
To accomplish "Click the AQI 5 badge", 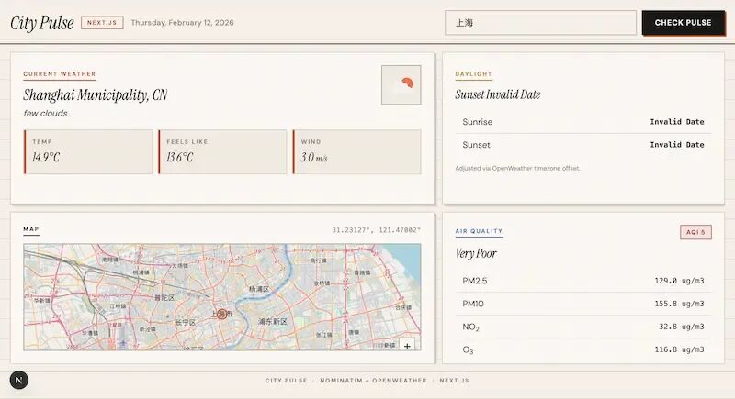I will coord(695,232).
